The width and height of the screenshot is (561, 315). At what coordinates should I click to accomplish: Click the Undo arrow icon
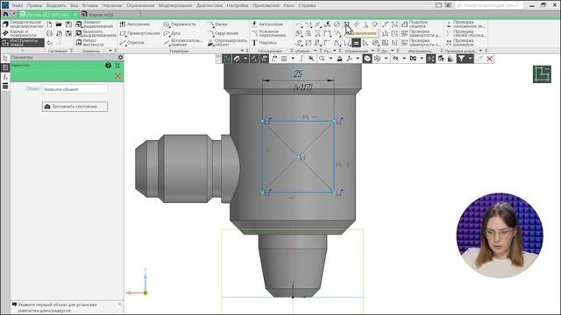coord(49,43)
